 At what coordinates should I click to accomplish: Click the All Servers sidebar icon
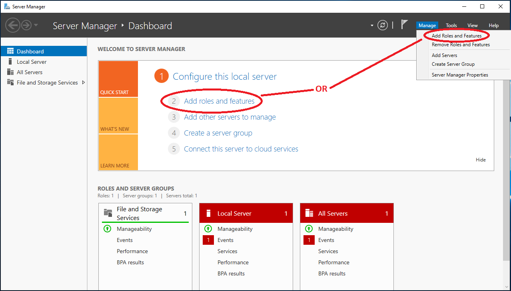(x=10, y=72)
